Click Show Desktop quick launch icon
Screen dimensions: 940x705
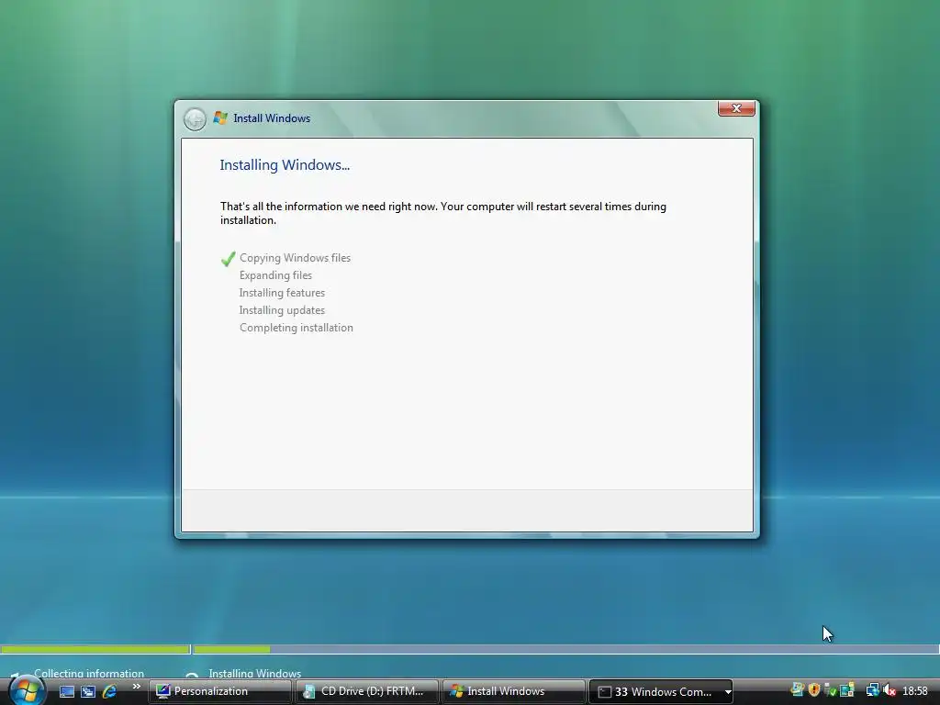point(67,692)
